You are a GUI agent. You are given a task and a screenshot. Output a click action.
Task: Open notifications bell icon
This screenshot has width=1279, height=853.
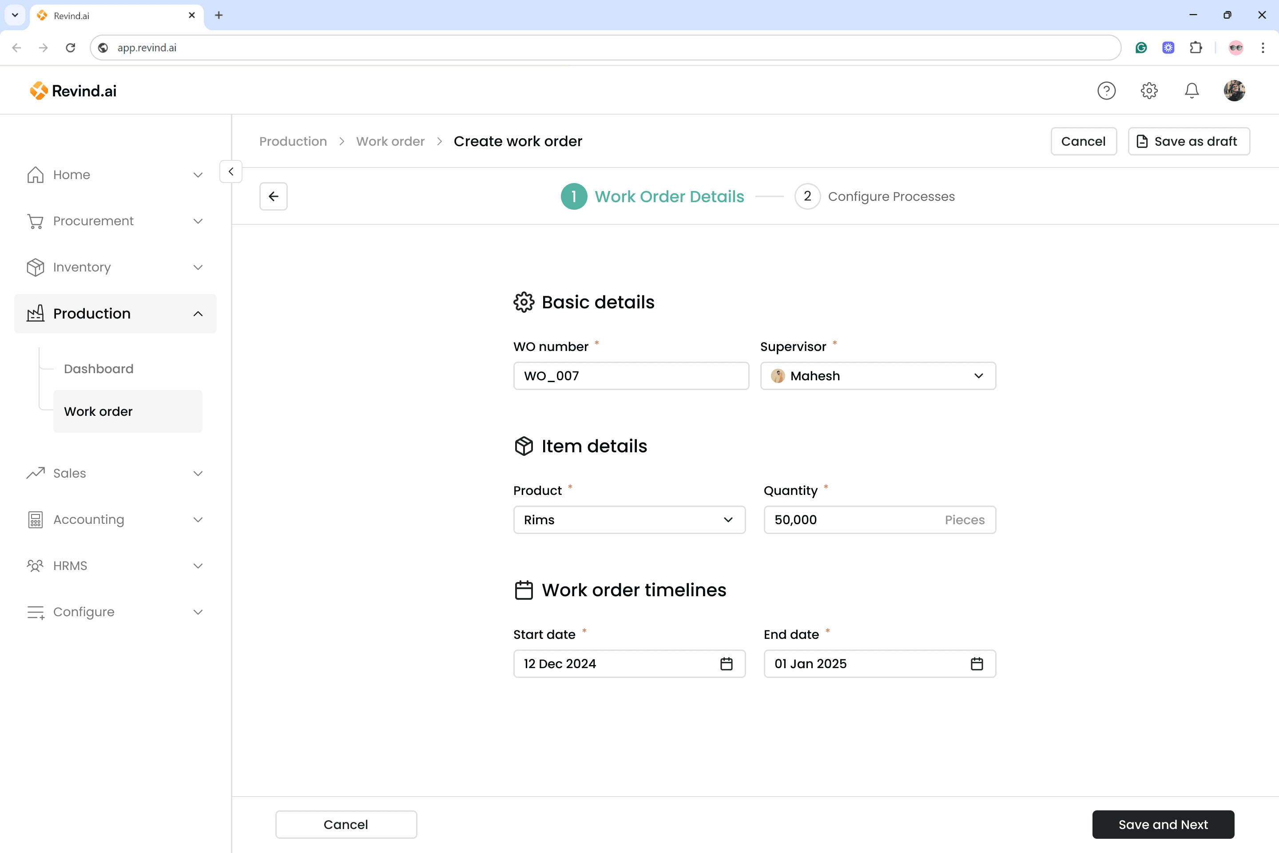pos(1192,90)
